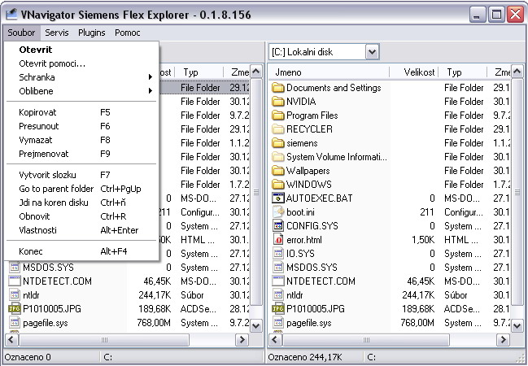Select Kopirovat F5 menu entry

coord(81,112)
